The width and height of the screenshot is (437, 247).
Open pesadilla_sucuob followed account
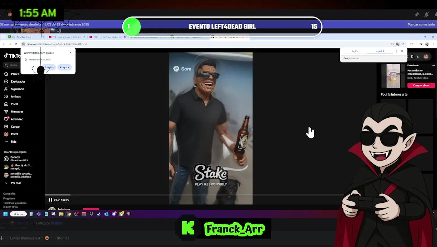click(x=18, y=175)
